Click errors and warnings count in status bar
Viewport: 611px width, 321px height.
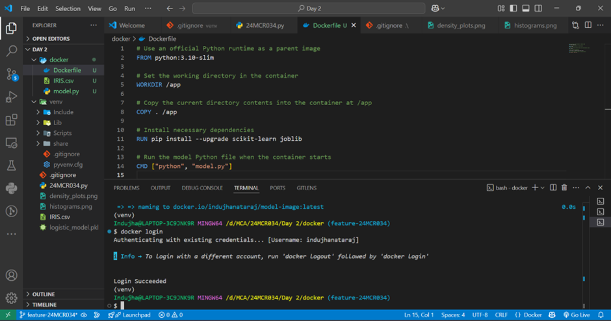(170, 315)
